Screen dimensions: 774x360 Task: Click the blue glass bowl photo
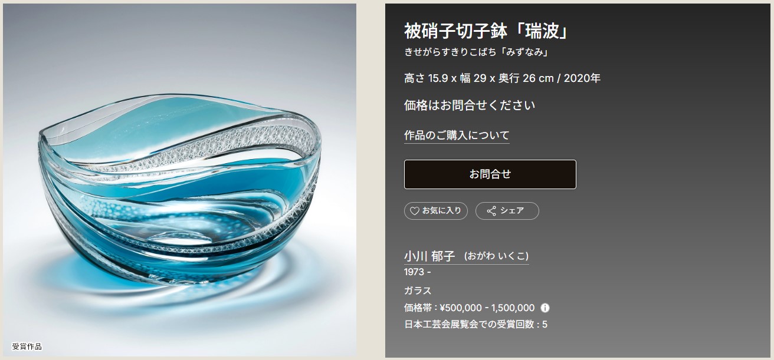180,180
